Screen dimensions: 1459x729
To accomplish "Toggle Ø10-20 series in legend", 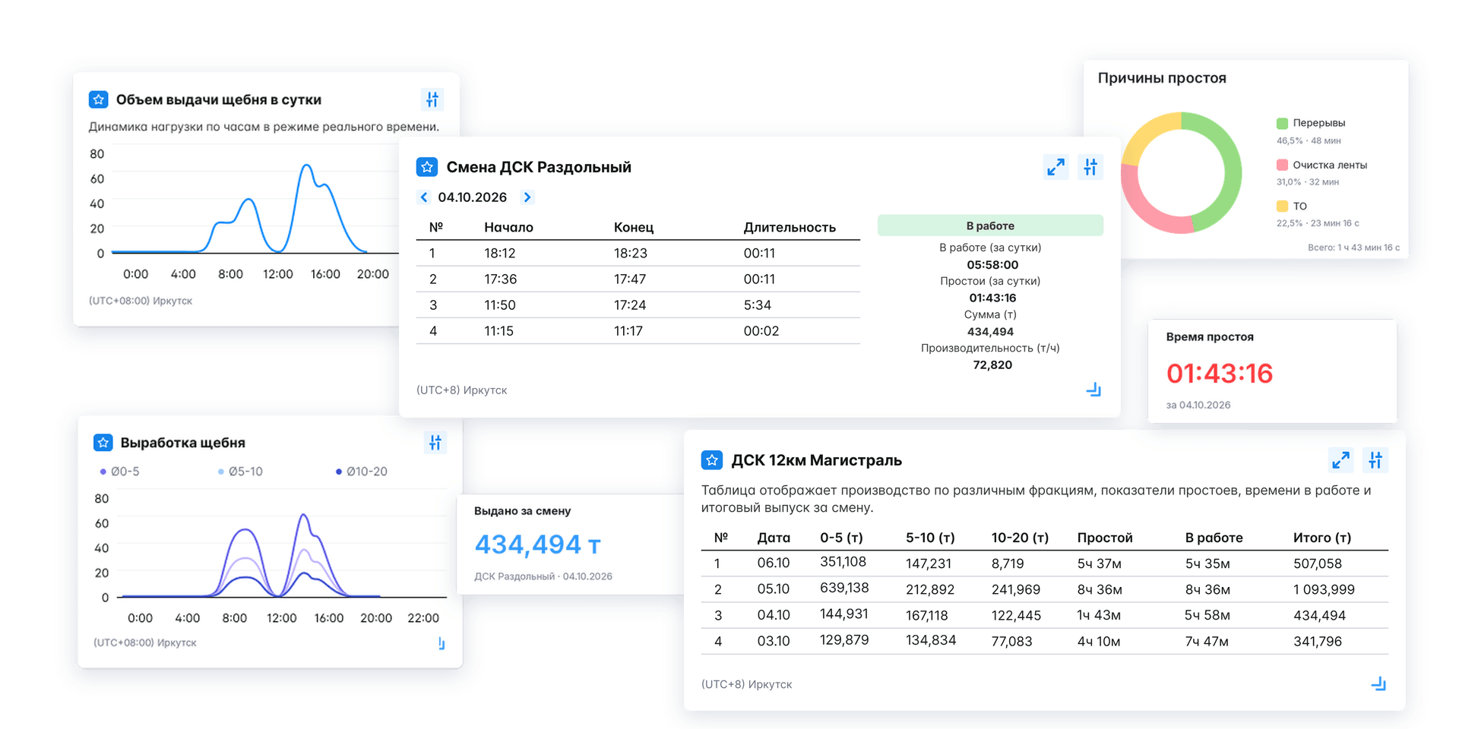I will point(362,472).
